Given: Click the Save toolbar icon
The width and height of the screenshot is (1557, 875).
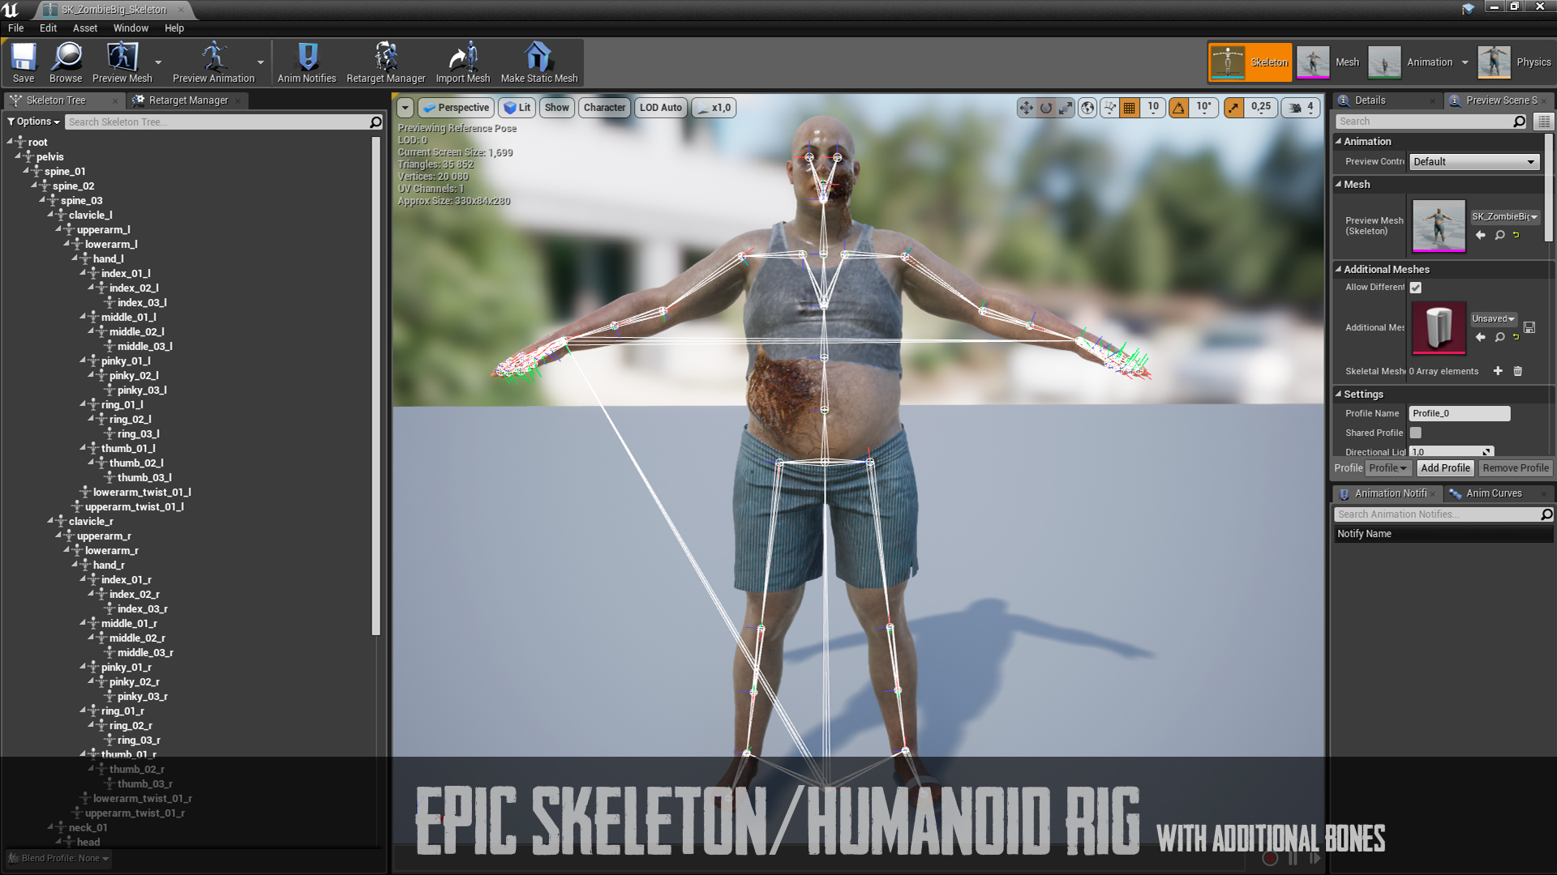Looking at the screenshot, I should tap(24, 63).
